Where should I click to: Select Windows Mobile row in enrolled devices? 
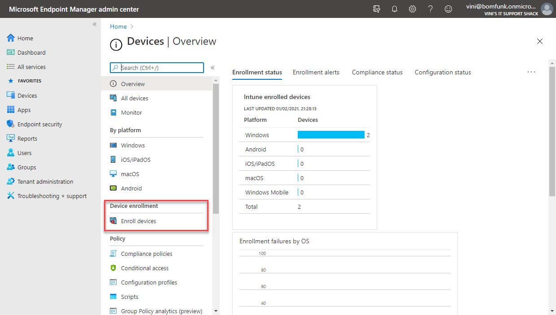coord(305,192)
